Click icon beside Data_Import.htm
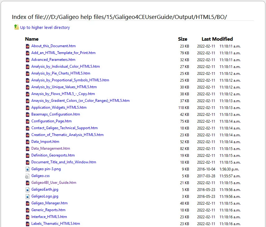Image resolution: width=266 pixels, height=227 pixels. click(28, 142)
